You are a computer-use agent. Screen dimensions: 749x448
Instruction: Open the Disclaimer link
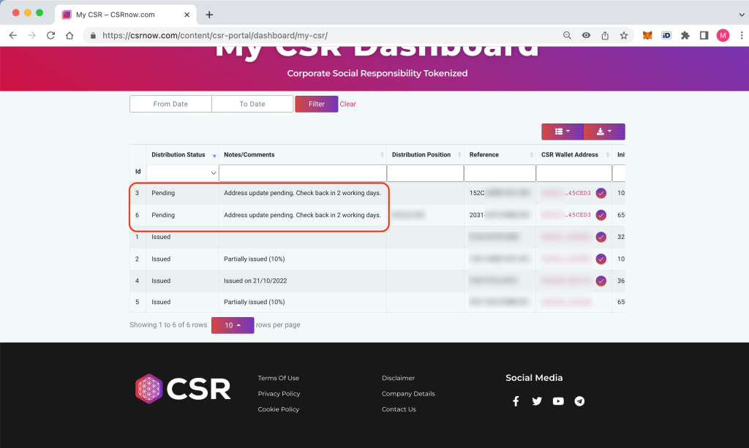(399, 378)
